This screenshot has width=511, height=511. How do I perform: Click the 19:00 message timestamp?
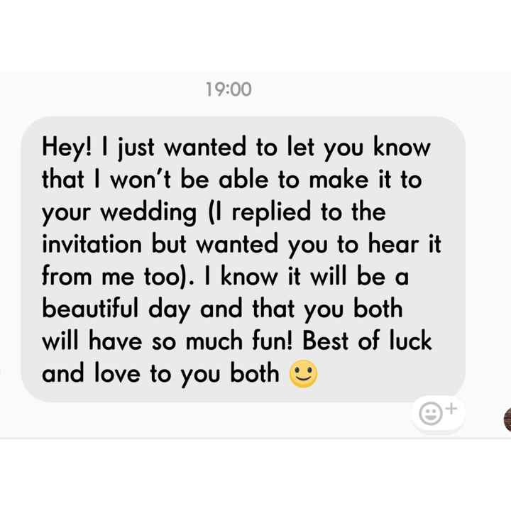tap(228, 89)
